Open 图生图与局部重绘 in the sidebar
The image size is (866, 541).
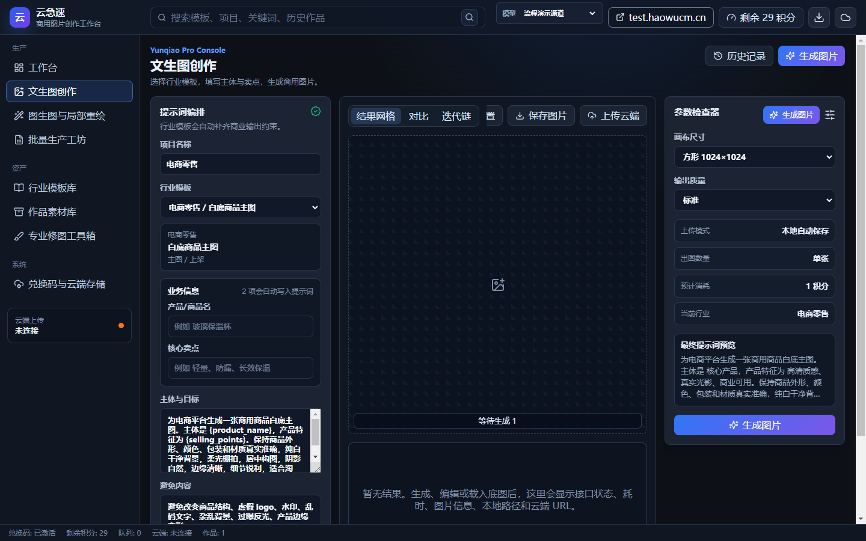tap(69, 115)
